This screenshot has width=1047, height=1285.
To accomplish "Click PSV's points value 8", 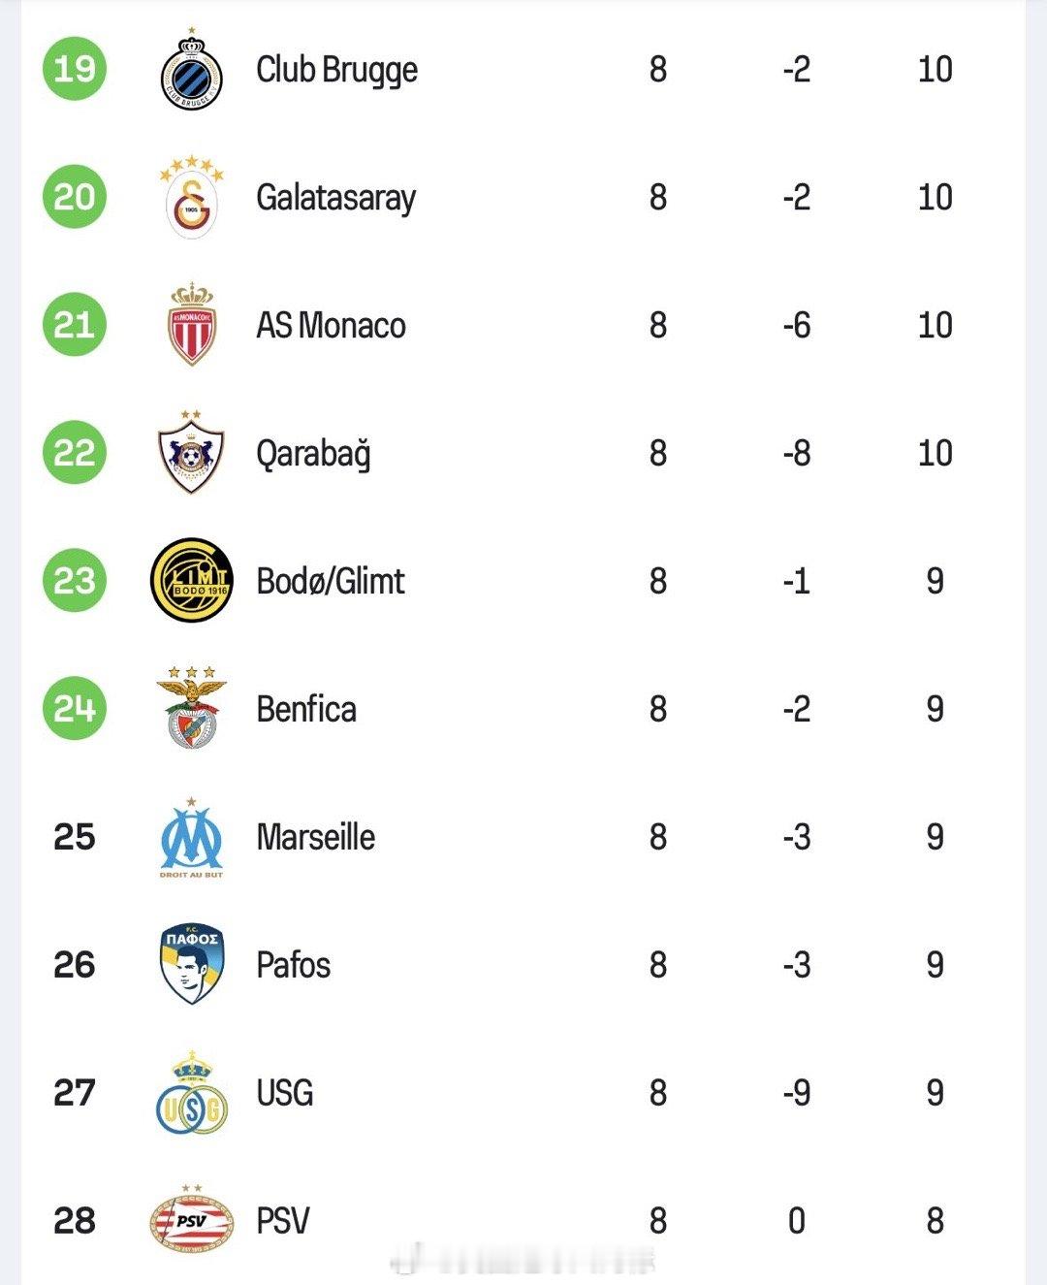I will point(935,1220).
